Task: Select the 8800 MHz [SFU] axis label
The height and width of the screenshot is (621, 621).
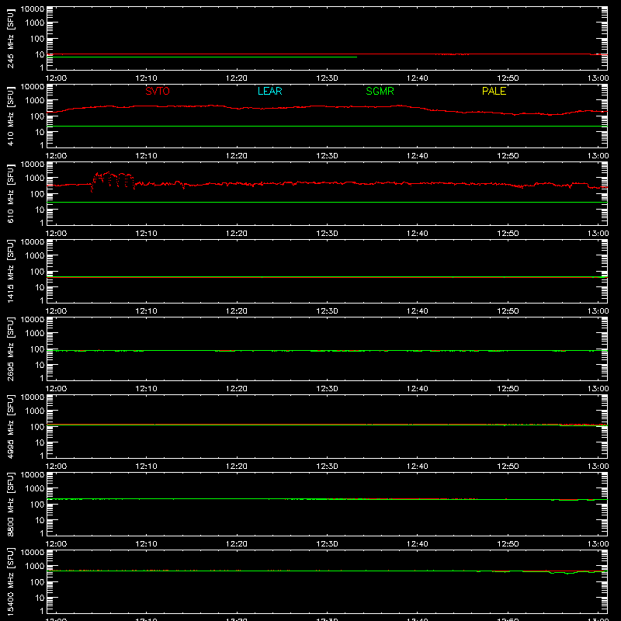Action: pos(10,504)
